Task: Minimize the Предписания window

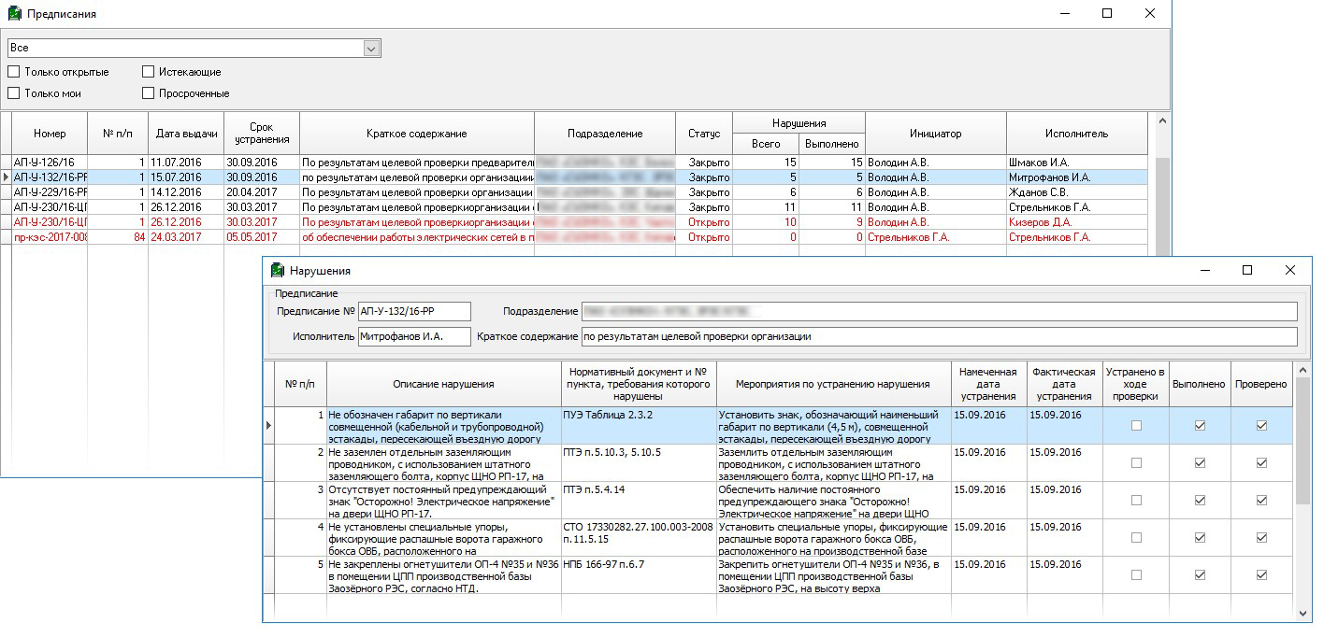Action: click(x=1064, y=14)
